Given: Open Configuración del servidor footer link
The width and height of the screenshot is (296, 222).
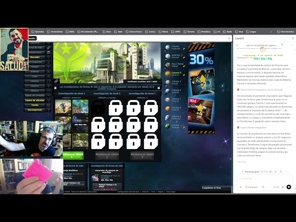Looking at the screenshot, I should click(x=129, y=191).
